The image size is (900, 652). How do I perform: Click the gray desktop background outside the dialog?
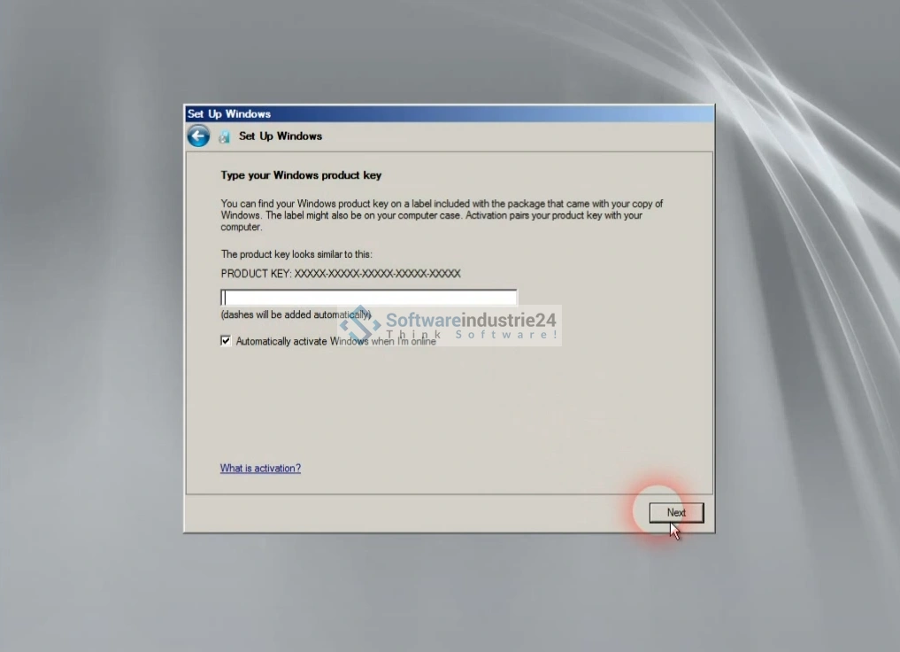click(88, 354)
